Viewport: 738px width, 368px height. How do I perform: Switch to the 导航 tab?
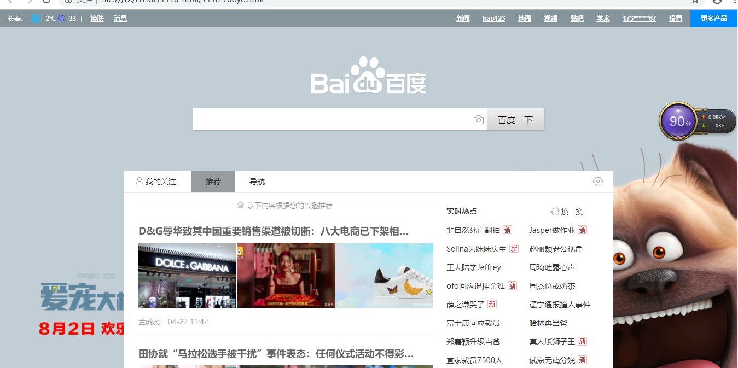(x=257, y=182)
